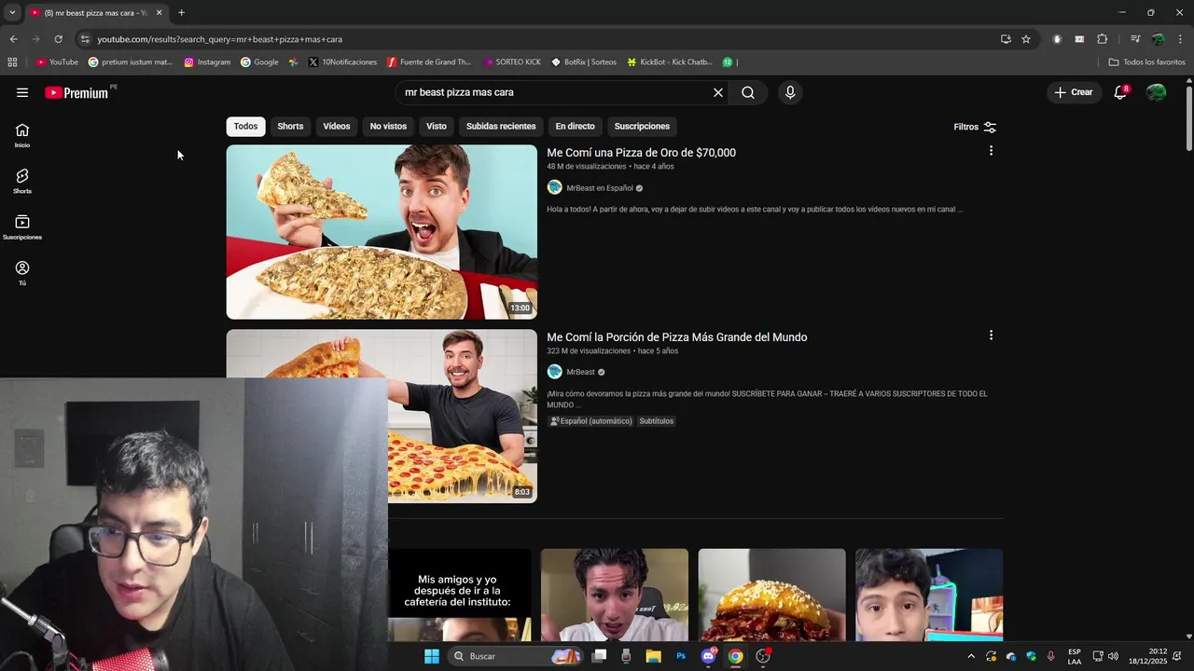Viewport: 1194px width, 671px height.
Task: Reload the page in Chrome
Action: pos(58,39)
